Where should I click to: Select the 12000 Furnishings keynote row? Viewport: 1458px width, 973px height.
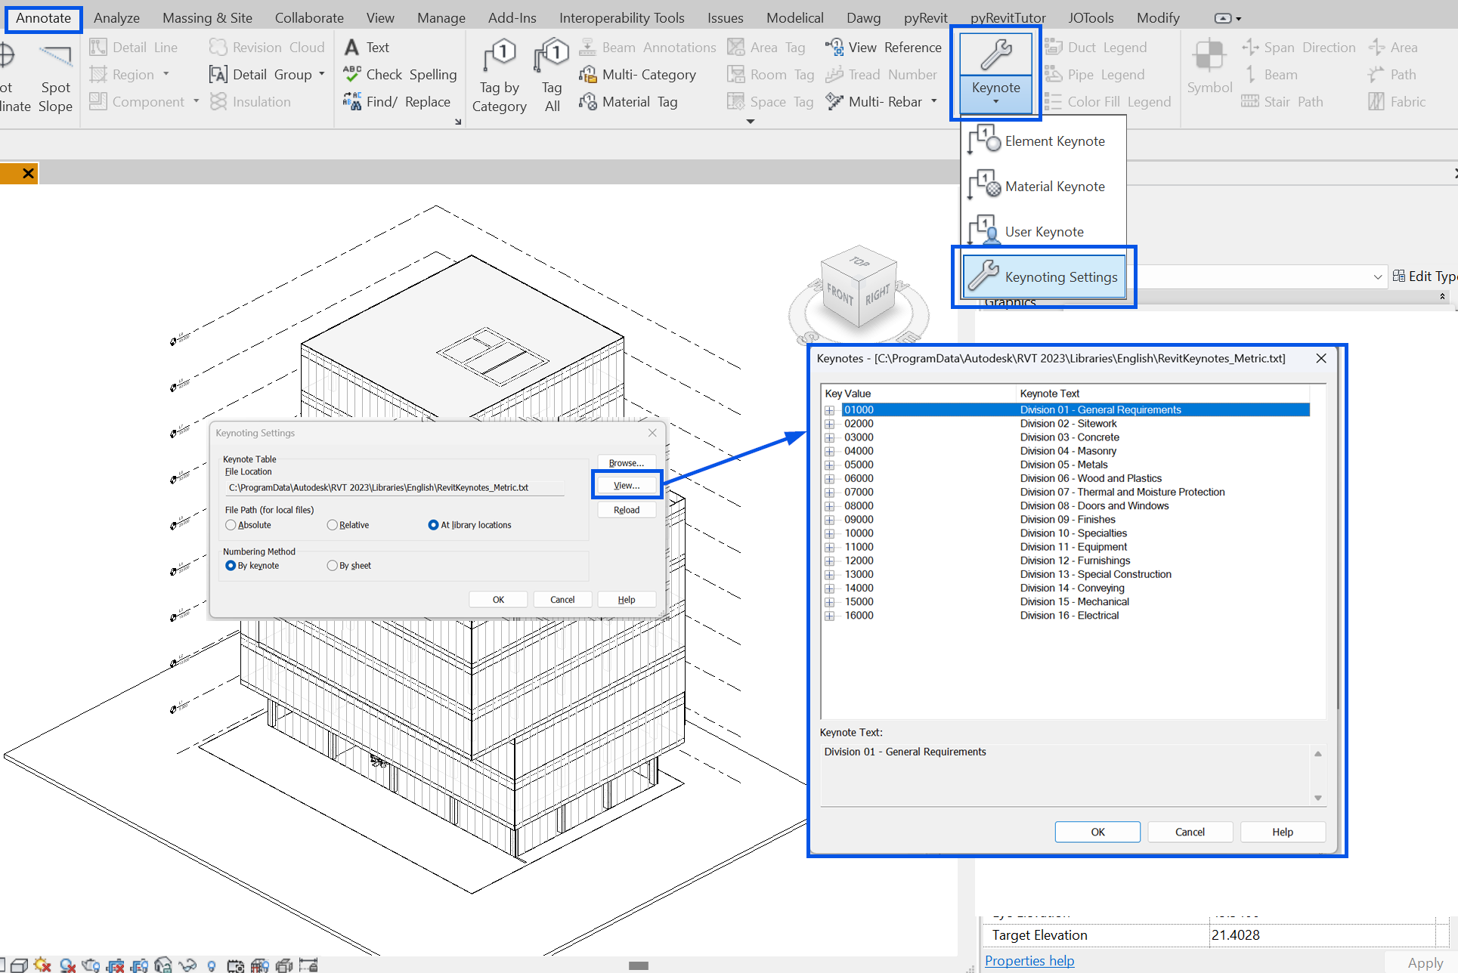coord(1075,561)
